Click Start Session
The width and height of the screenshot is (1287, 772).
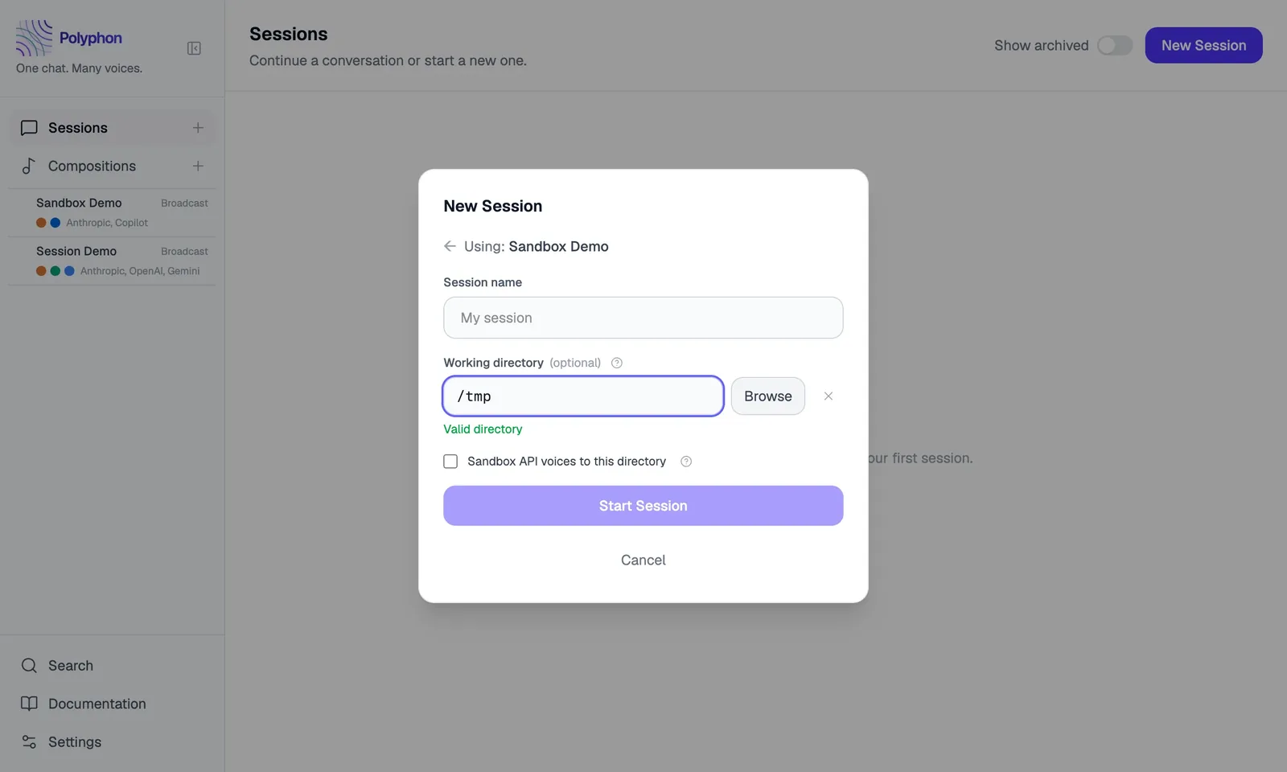[643, 505]
